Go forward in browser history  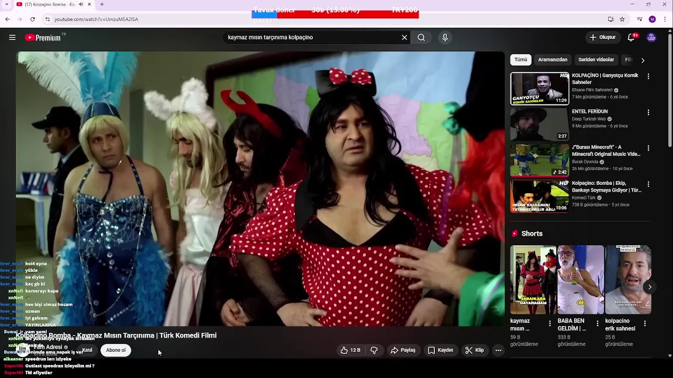(20, 19)
